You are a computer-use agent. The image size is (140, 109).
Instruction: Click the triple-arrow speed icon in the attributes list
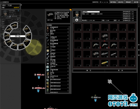(x=48, y=64)
